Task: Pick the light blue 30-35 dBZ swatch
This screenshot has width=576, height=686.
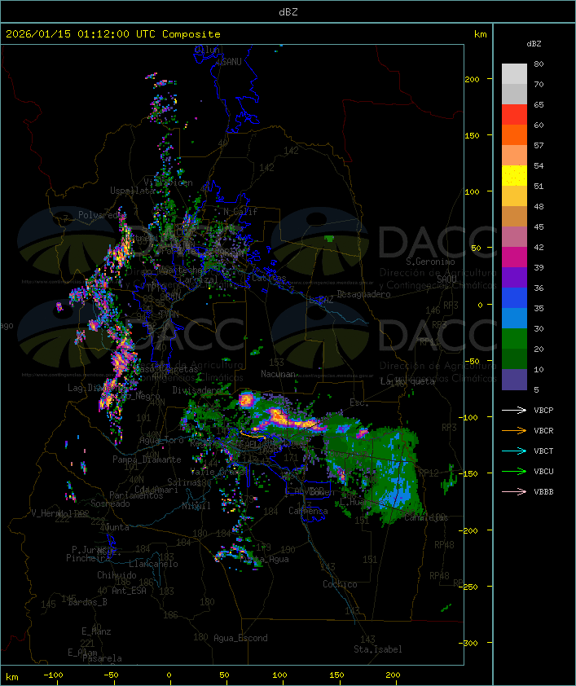Action: [x=514, y=318]
